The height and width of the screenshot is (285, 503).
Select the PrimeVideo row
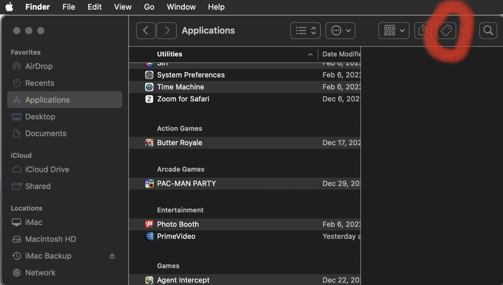click(x=245, y=236)
